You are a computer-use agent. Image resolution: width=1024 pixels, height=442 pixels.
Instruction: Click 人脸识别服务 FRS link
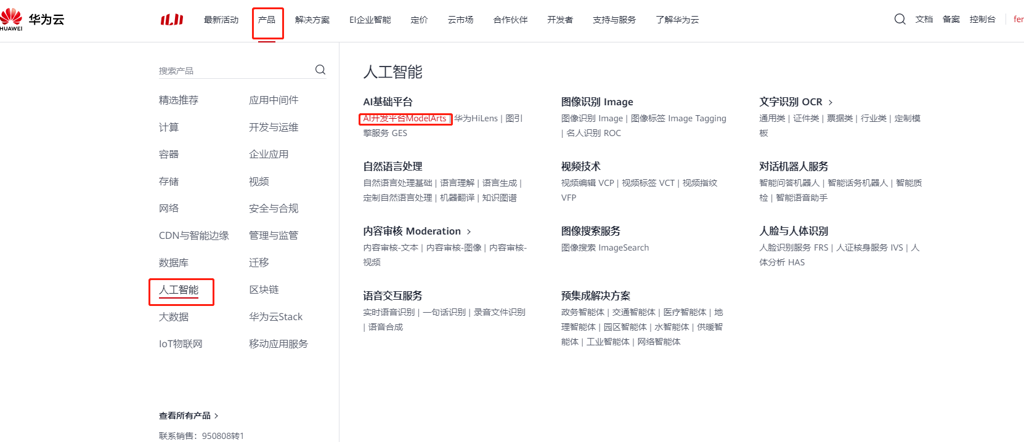[x=794, y=247]
